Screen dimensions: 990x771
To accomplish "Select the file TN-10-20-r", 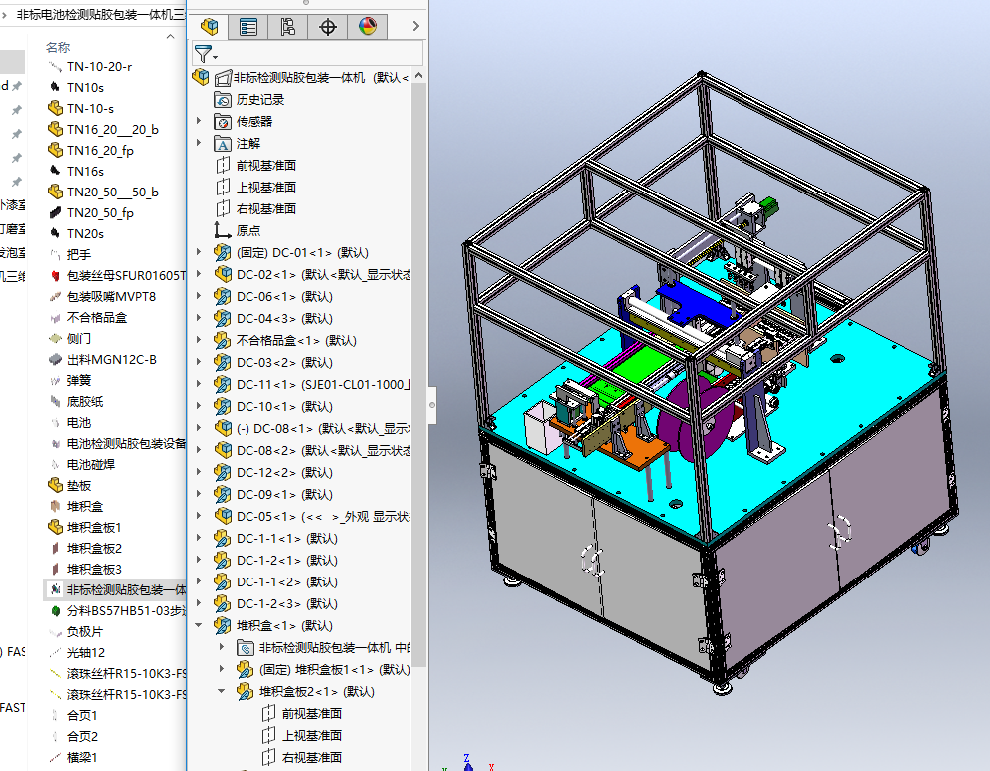I will click(99, 66).
